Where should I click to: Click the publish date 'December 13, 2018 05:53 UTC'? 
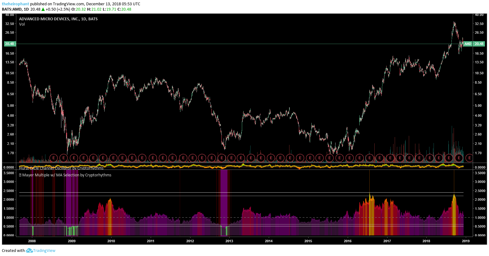click(x=113, y=4)
